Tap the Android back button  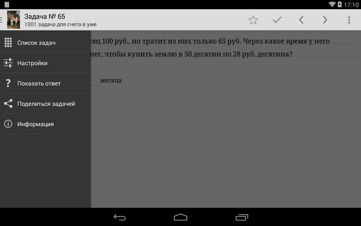pyautogui.click(x=120, y=217)
